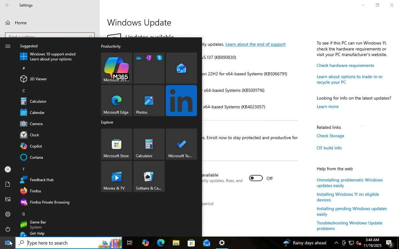Open Calculator from the app list

(x=56, y=101)
